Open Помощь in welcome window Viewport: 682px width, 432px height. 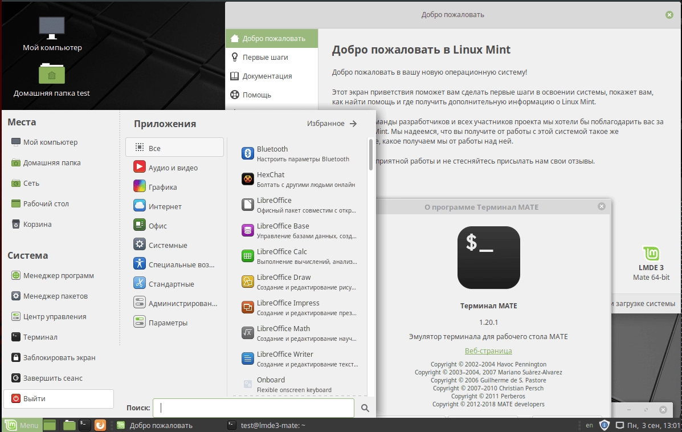(272, 95)
